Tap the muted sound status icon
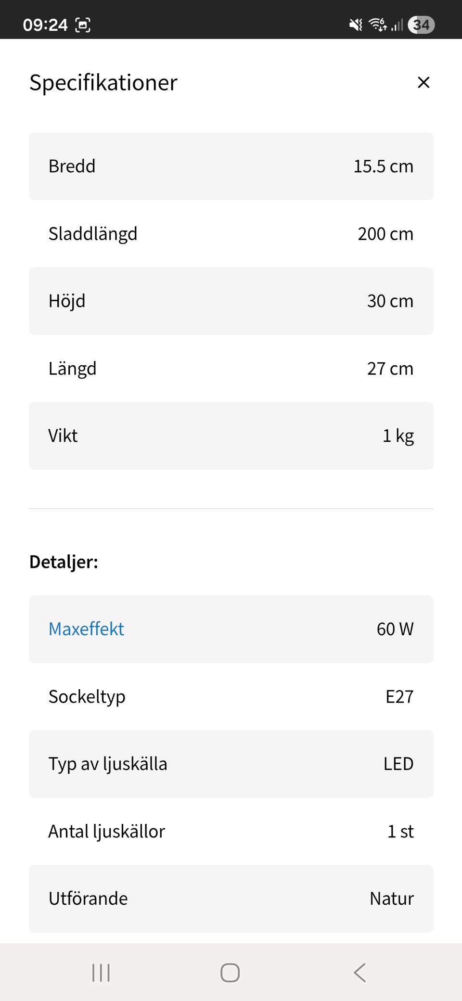The image size is (462, 1001). [x=356, y=25]
